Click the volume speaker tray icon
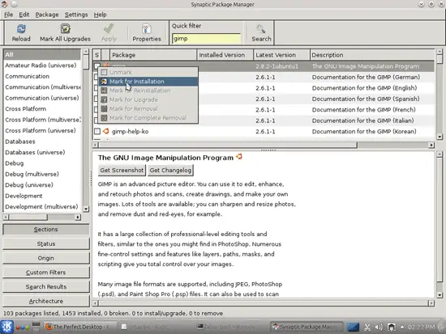The width and height of the screenshot is (446, 334). pyautogui.click(x=379, y=328)
